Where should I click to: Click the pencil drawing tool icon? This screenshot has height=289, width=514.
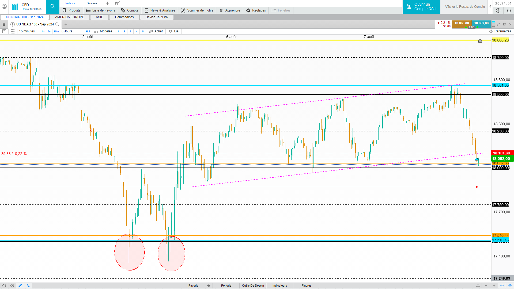pos(20,286)
